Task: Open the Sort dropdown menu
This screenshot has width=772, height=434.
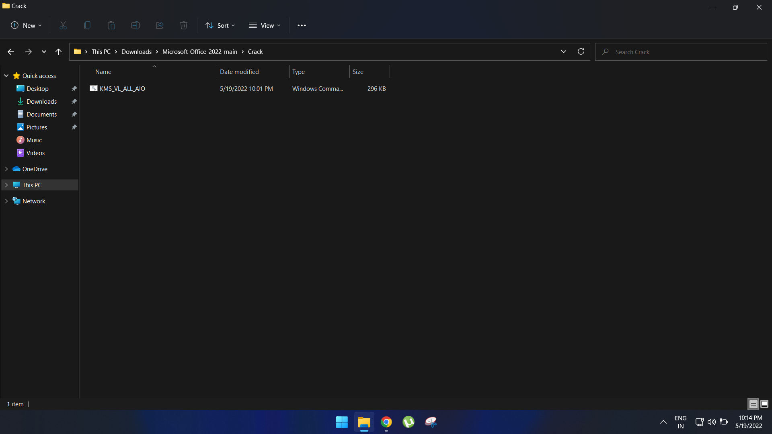Action: (x=220, y=25)
